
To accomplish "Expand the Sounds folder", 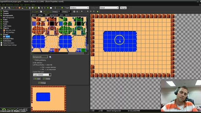I will tap(1, 13).
